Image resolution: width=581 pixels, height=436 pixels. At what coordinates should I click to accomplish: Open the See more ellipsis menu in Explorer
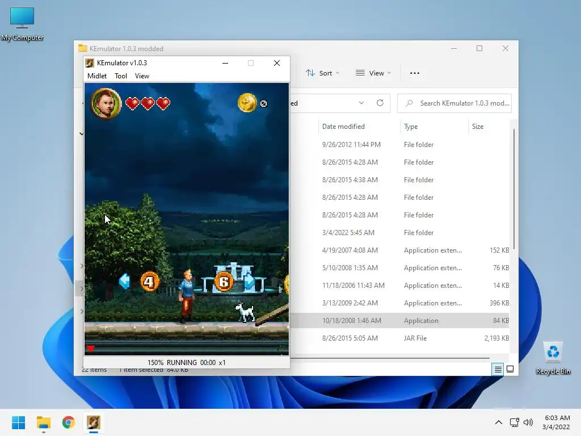[x=415, y=73]
